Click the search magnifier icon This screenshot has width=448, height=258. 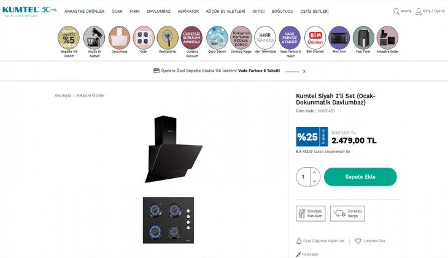(x=396, y=11)
